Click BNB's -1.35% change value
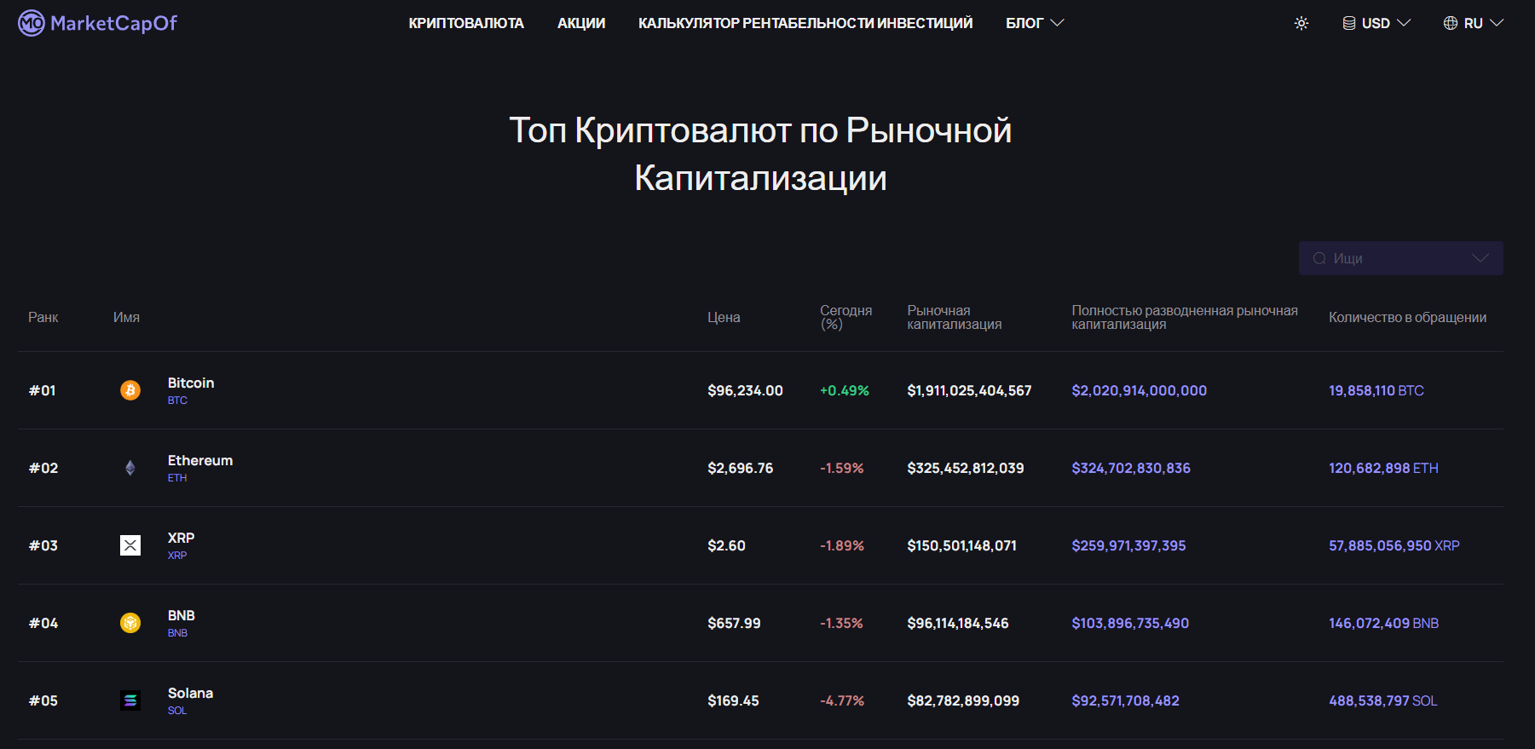Image resolution: width=1535 pixels, height=749 pixels. pos(841,623)
